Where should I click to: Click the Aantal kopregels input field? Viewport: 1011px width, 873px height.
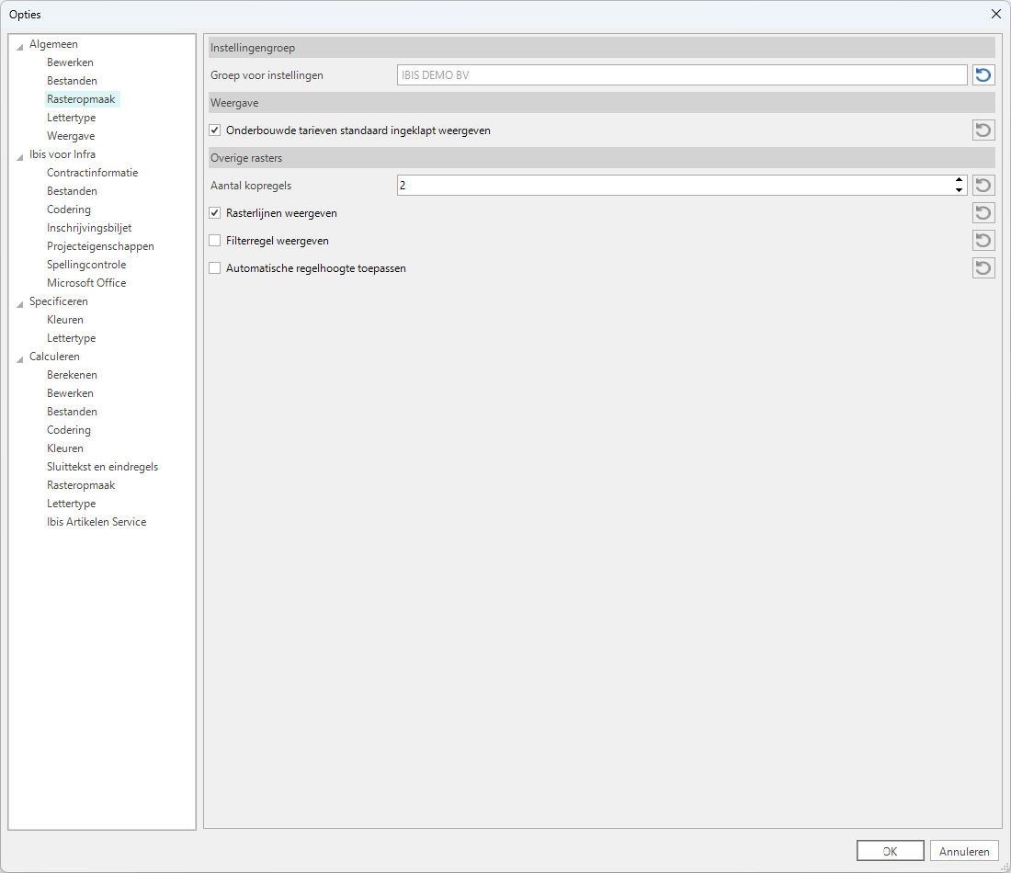click(x=671, y=186)
